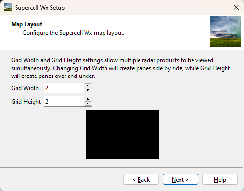
Task: Return to the previous page with Back
Action: tap(141, 179)
